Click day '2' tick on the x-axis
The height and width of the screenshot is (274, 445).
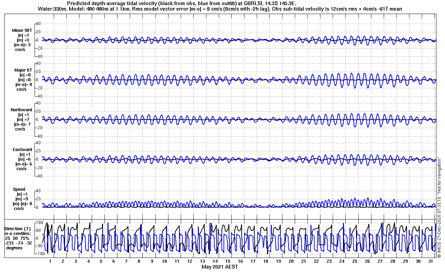tap(63, 261)
